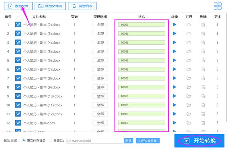Delete 个人简历 - 副本 (8).docx from the list

(203, 78)
